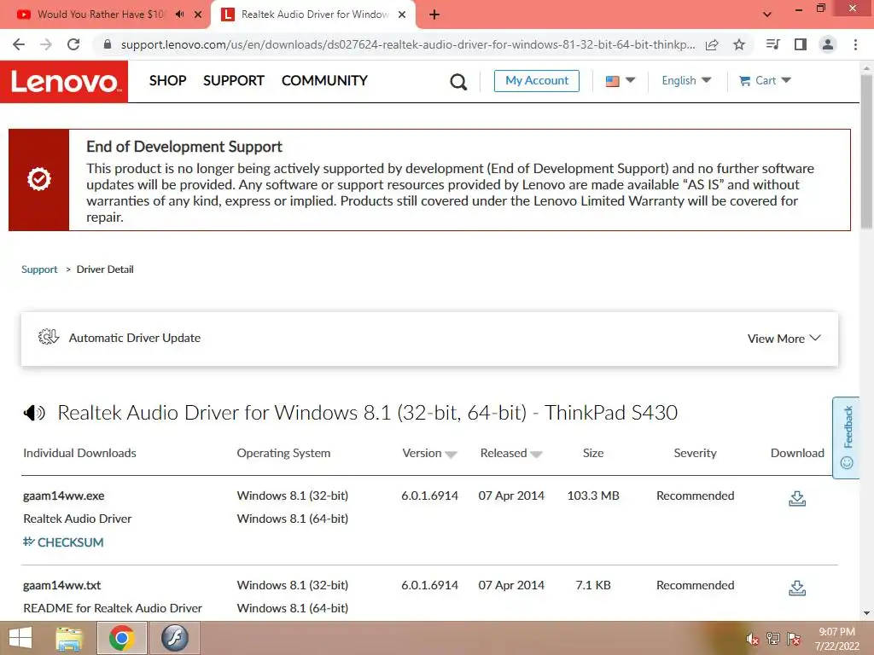Open the SUPPORT menu
The width and height of the screenshot is (874, 655).
pyautogui.click(x=234, y=81)
